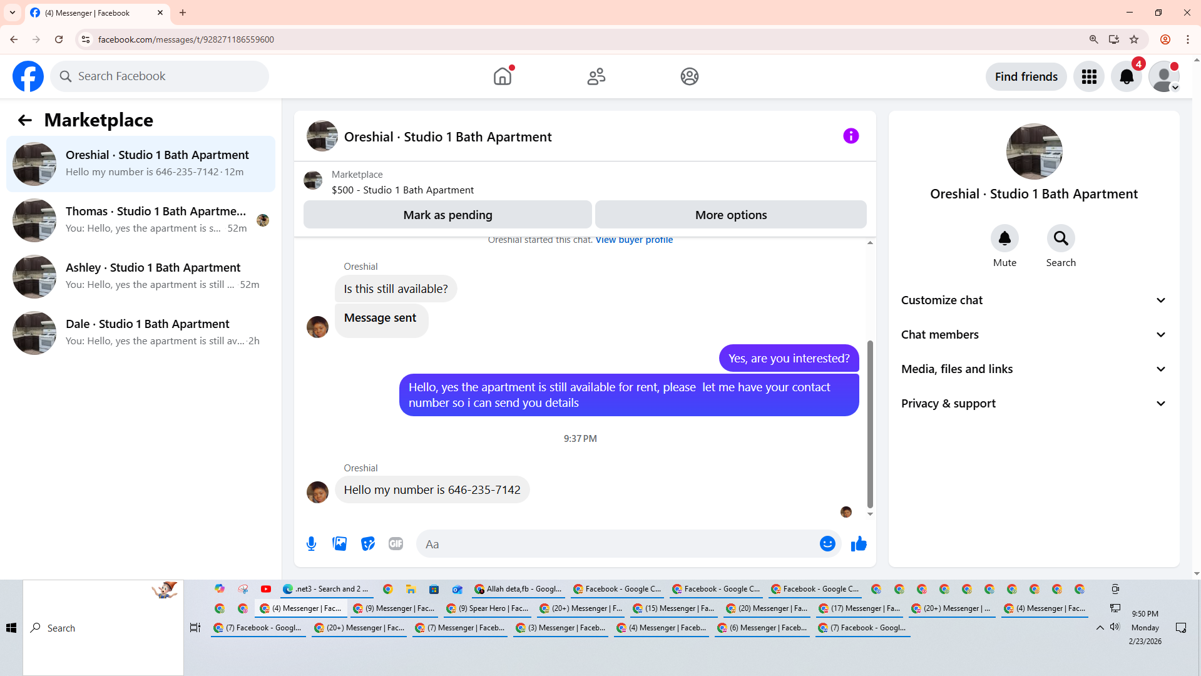Open More options for listing
The height and width of the screenshot is (676, 1201).
click(731, 215)
